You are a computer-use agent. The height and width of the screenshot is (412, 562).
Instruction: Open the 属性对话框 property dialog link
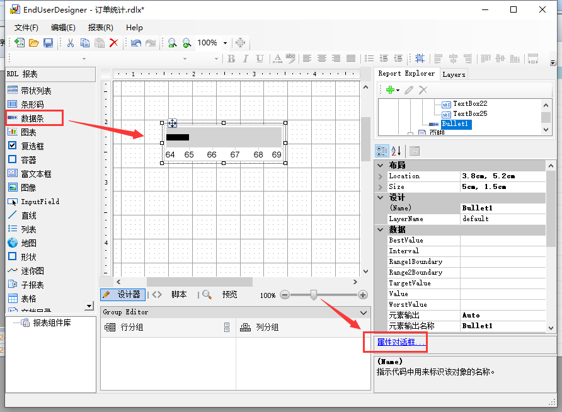[x=401, y=342]
